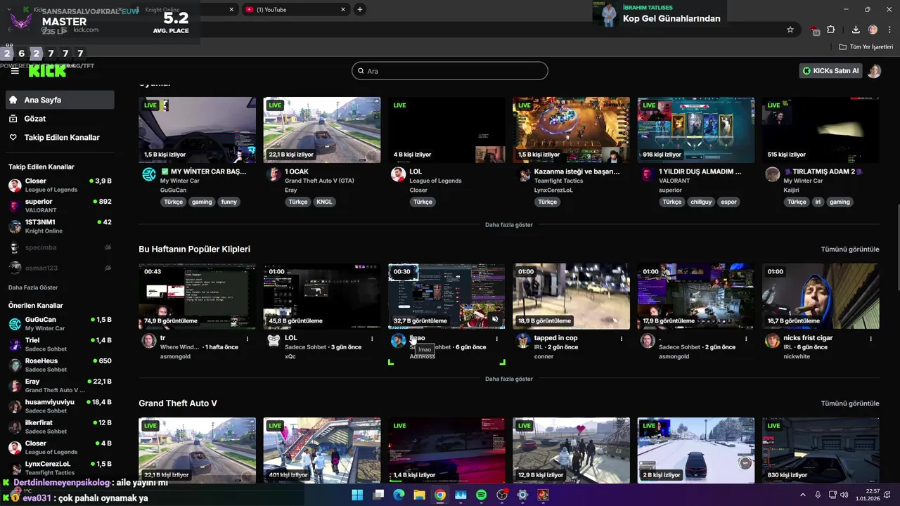Click the Takip Edilen Kanallar heart icon
This screenshot has width=900, height=506.
click(x=13, y=138)
